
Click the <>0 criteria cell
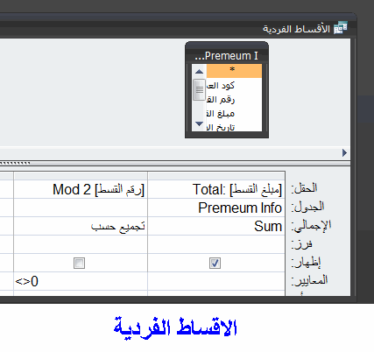tap(81, 281)
